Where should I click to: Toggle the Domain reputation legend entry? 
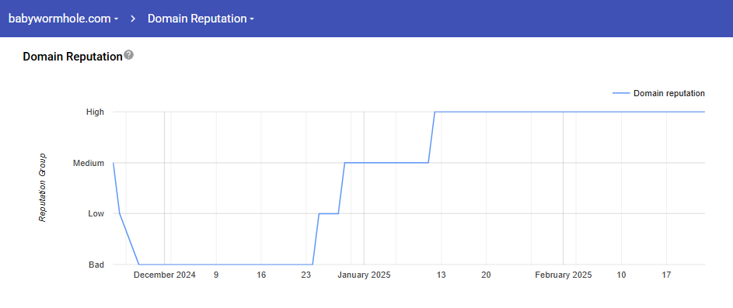click(x=658, y=93)
